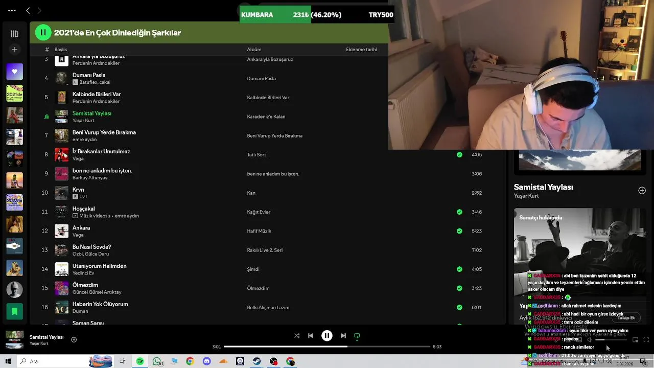654x368 pixels.
Task: Toggle saved checkmark for Hoşçakal
Action: pos(459,212)
